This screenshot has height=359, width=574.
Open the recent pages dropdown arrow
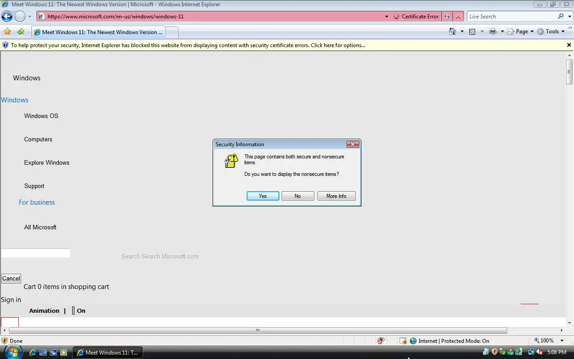coord(30,17)
